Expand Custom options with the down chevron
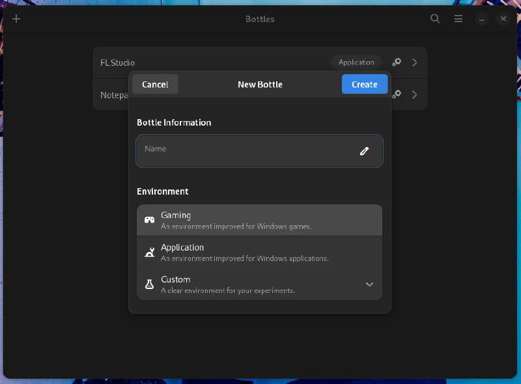This screenshot has width=521, height=384. point(369,284)
